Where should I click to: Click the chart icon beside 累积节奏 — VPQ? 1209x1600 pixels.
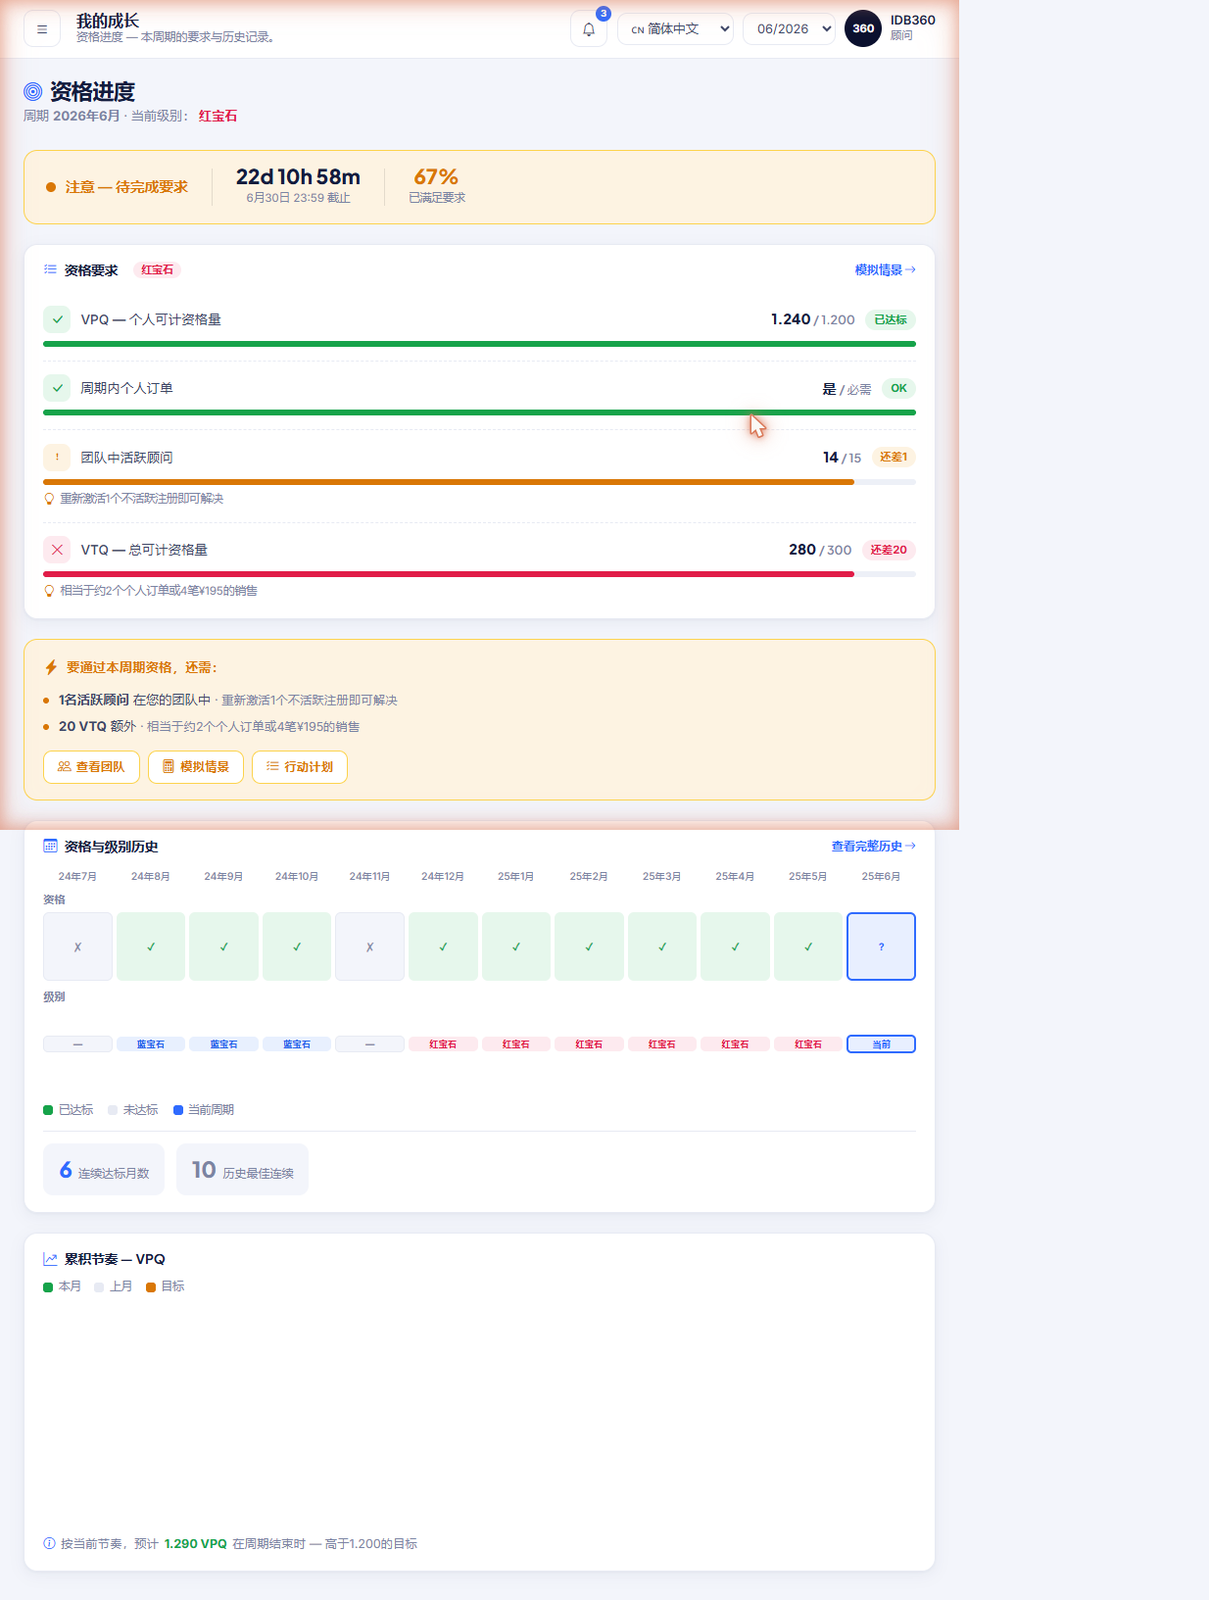50,1259
